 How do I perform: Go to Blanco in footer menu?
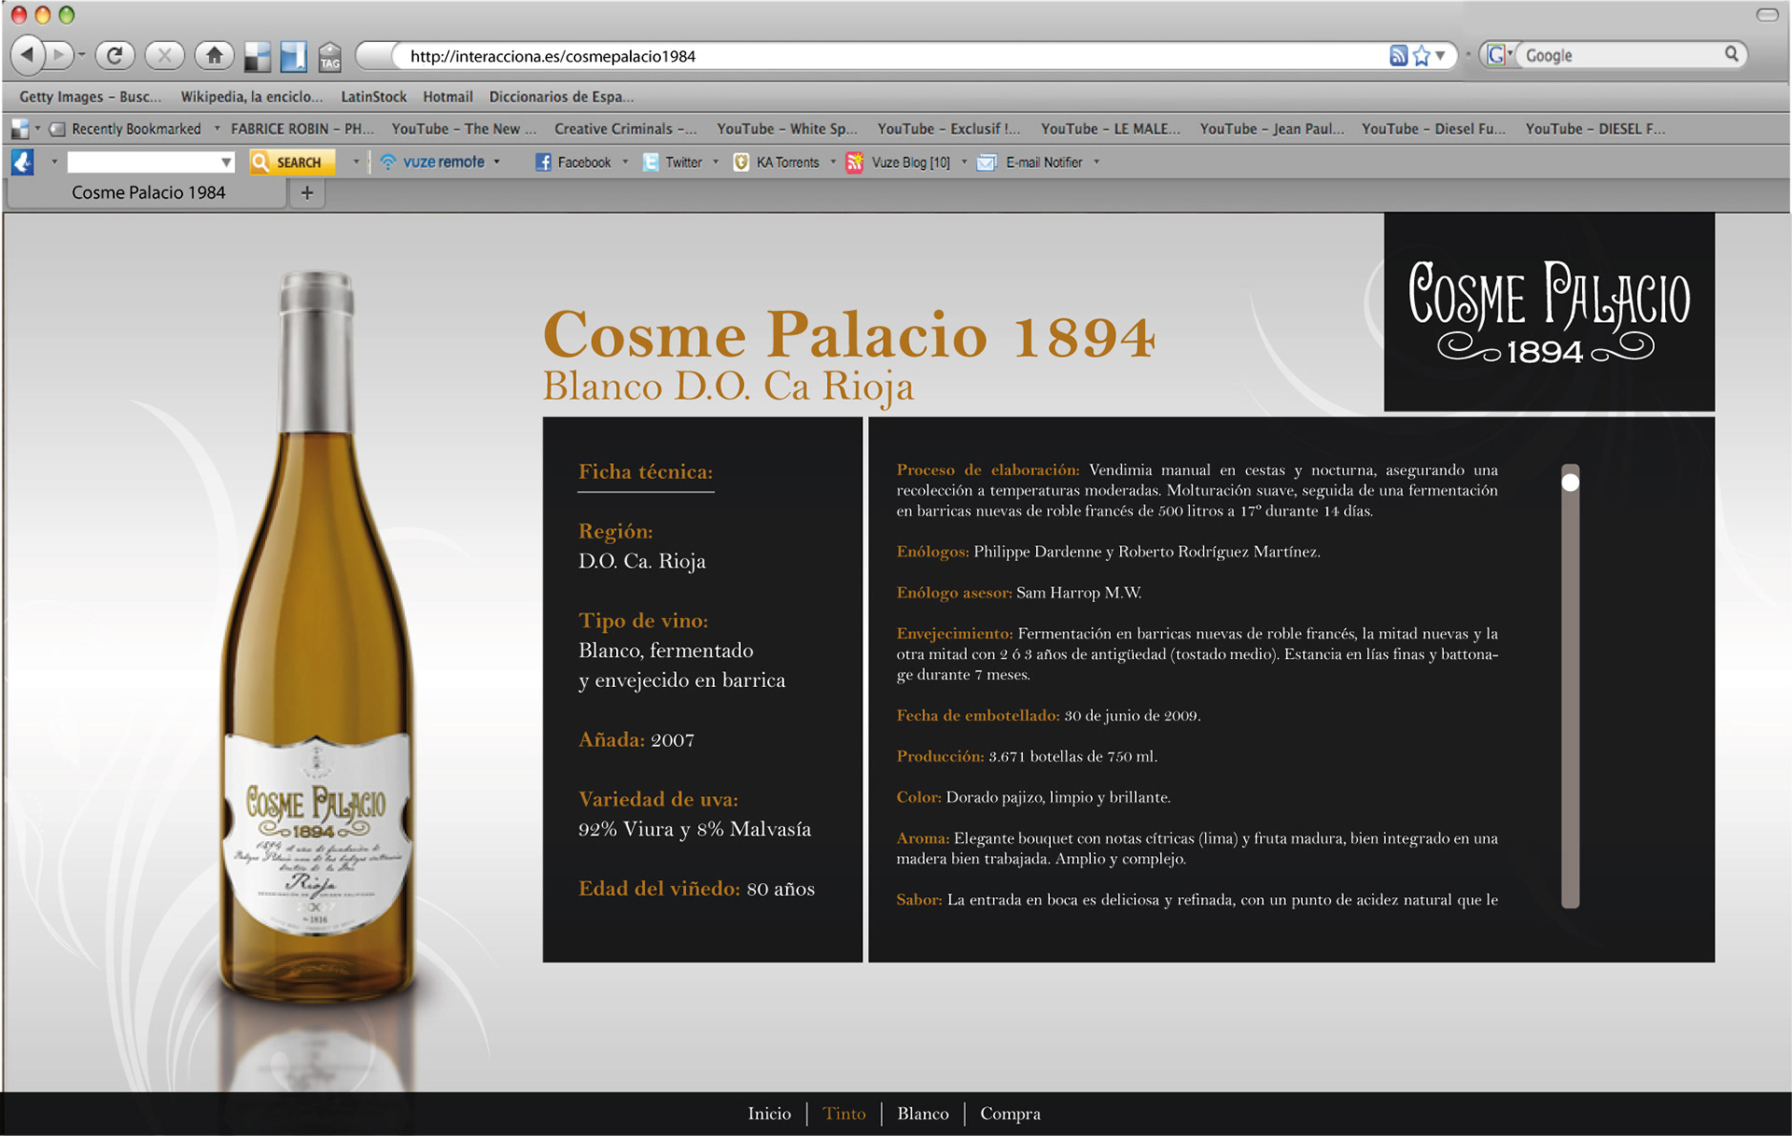(923, 1114)
